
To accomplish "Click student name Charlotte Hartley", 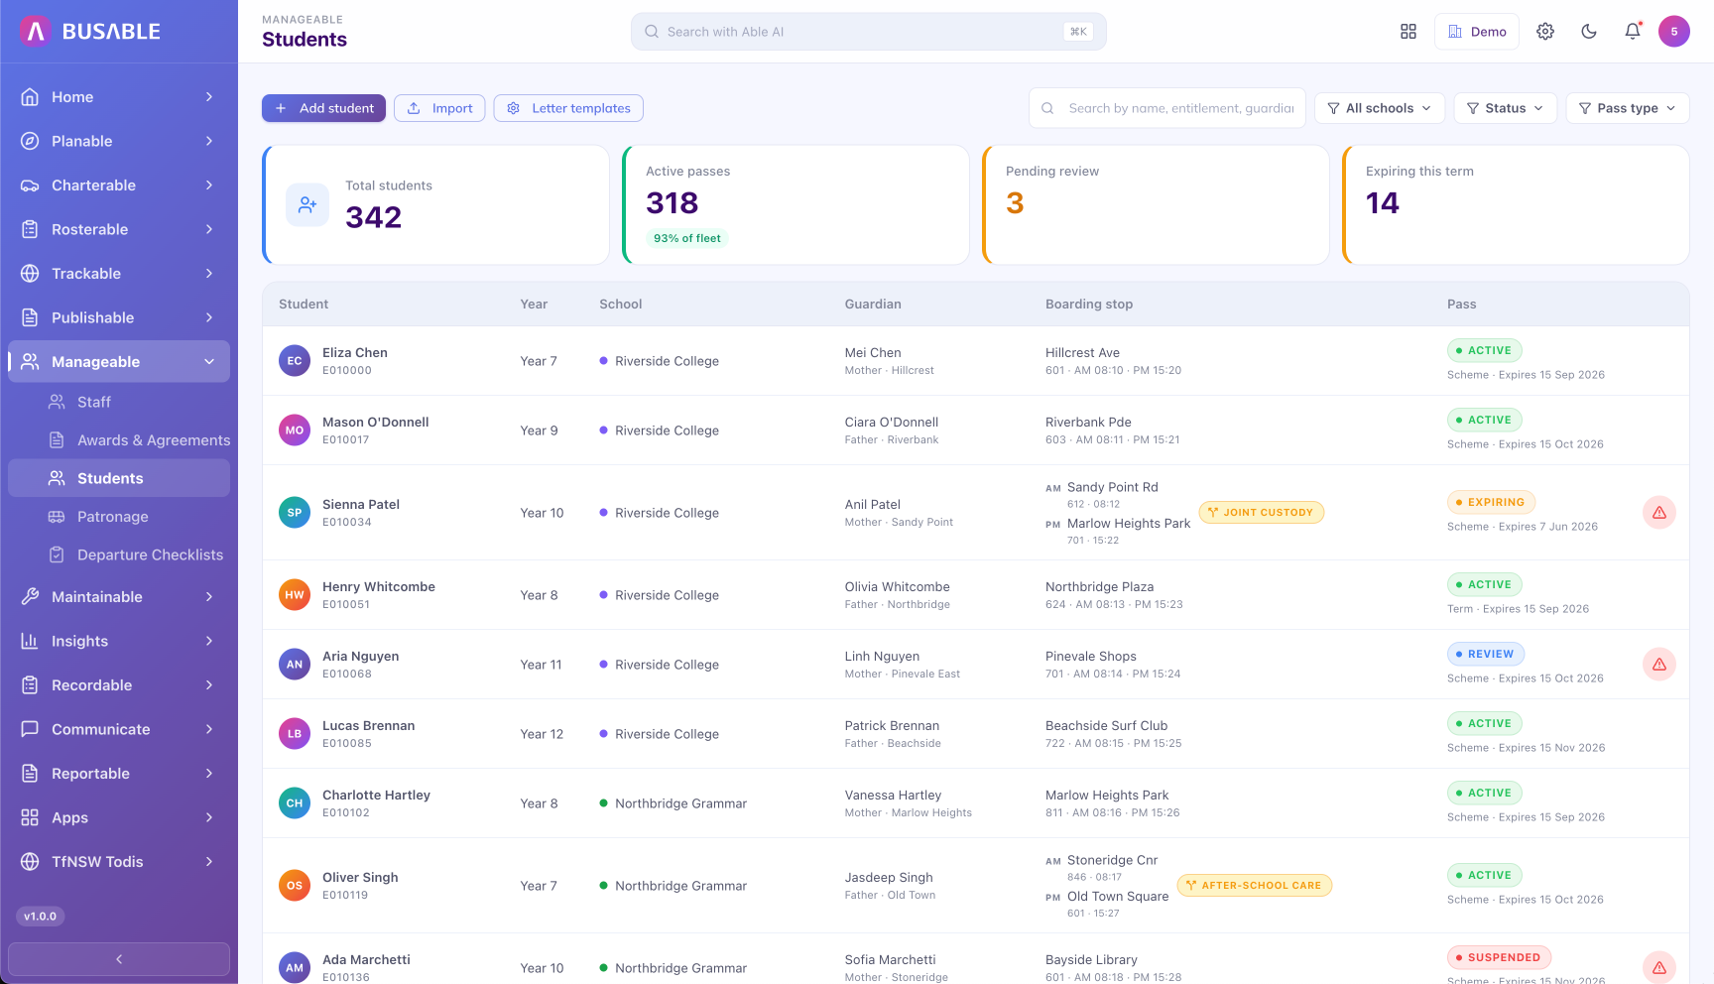I will [x=376, y=796].
